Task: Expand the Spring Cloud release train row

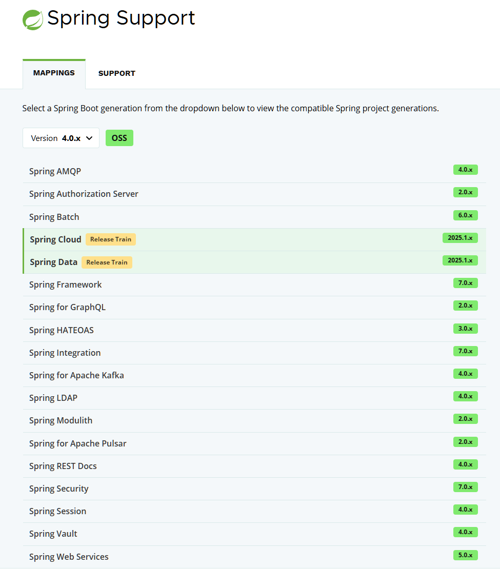Action: pyautogui.click(x=254, y=239)
